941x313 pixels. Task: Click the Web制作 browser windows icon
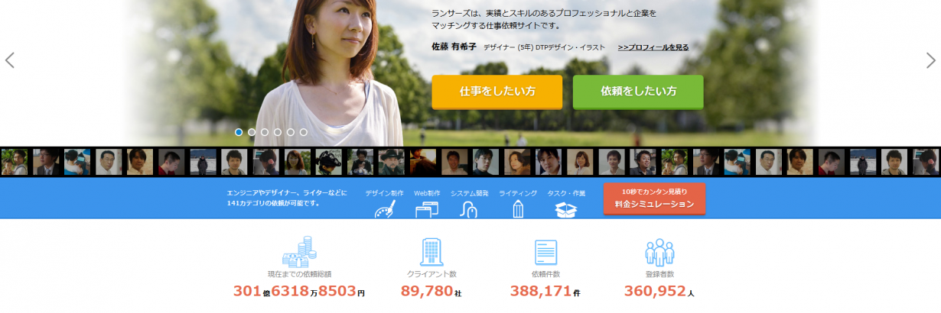pos(427,209)
